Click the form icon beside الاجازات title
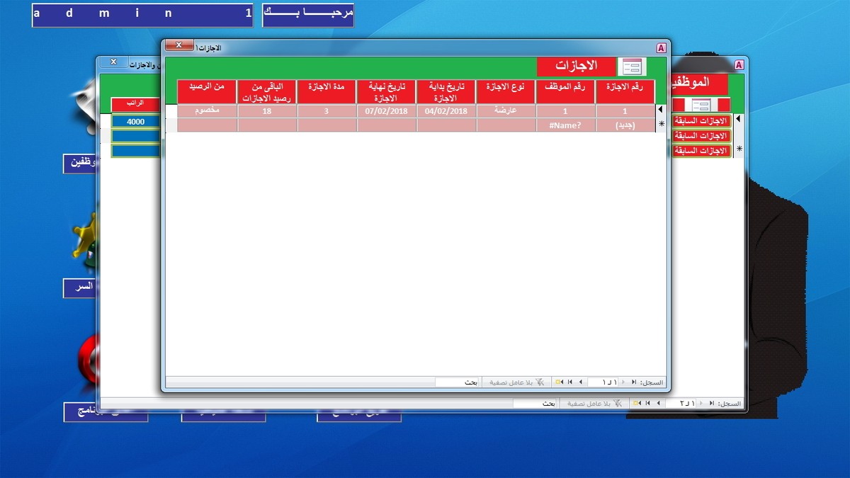Screen dimensions: 850x478 pyautogui.click(x=632, y=67)
